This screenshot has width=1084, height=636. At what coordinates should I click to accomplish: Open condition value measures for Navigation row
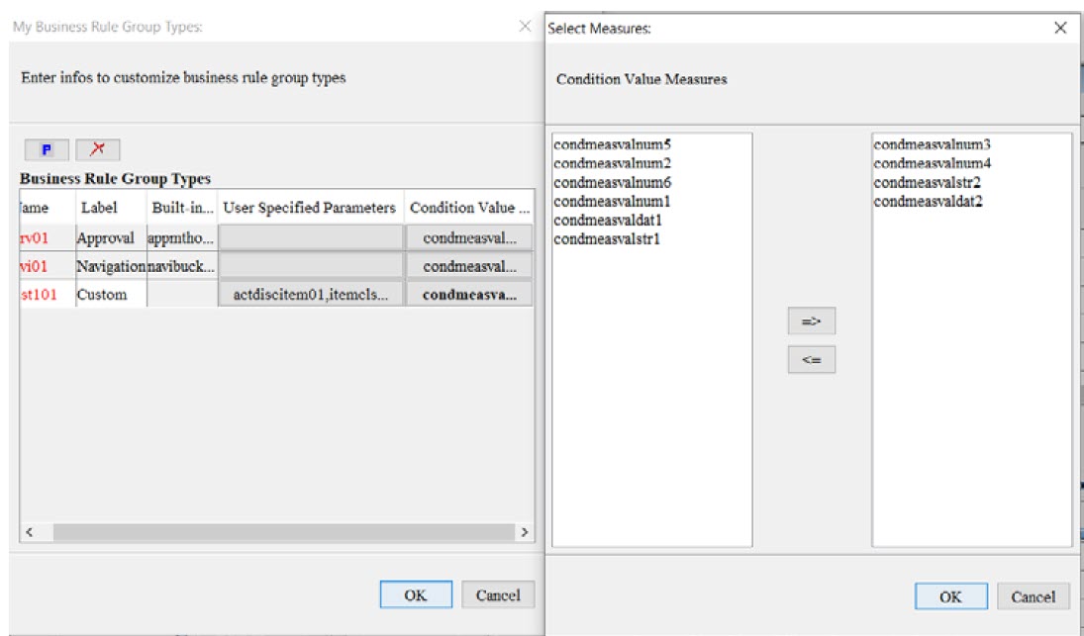469,266
